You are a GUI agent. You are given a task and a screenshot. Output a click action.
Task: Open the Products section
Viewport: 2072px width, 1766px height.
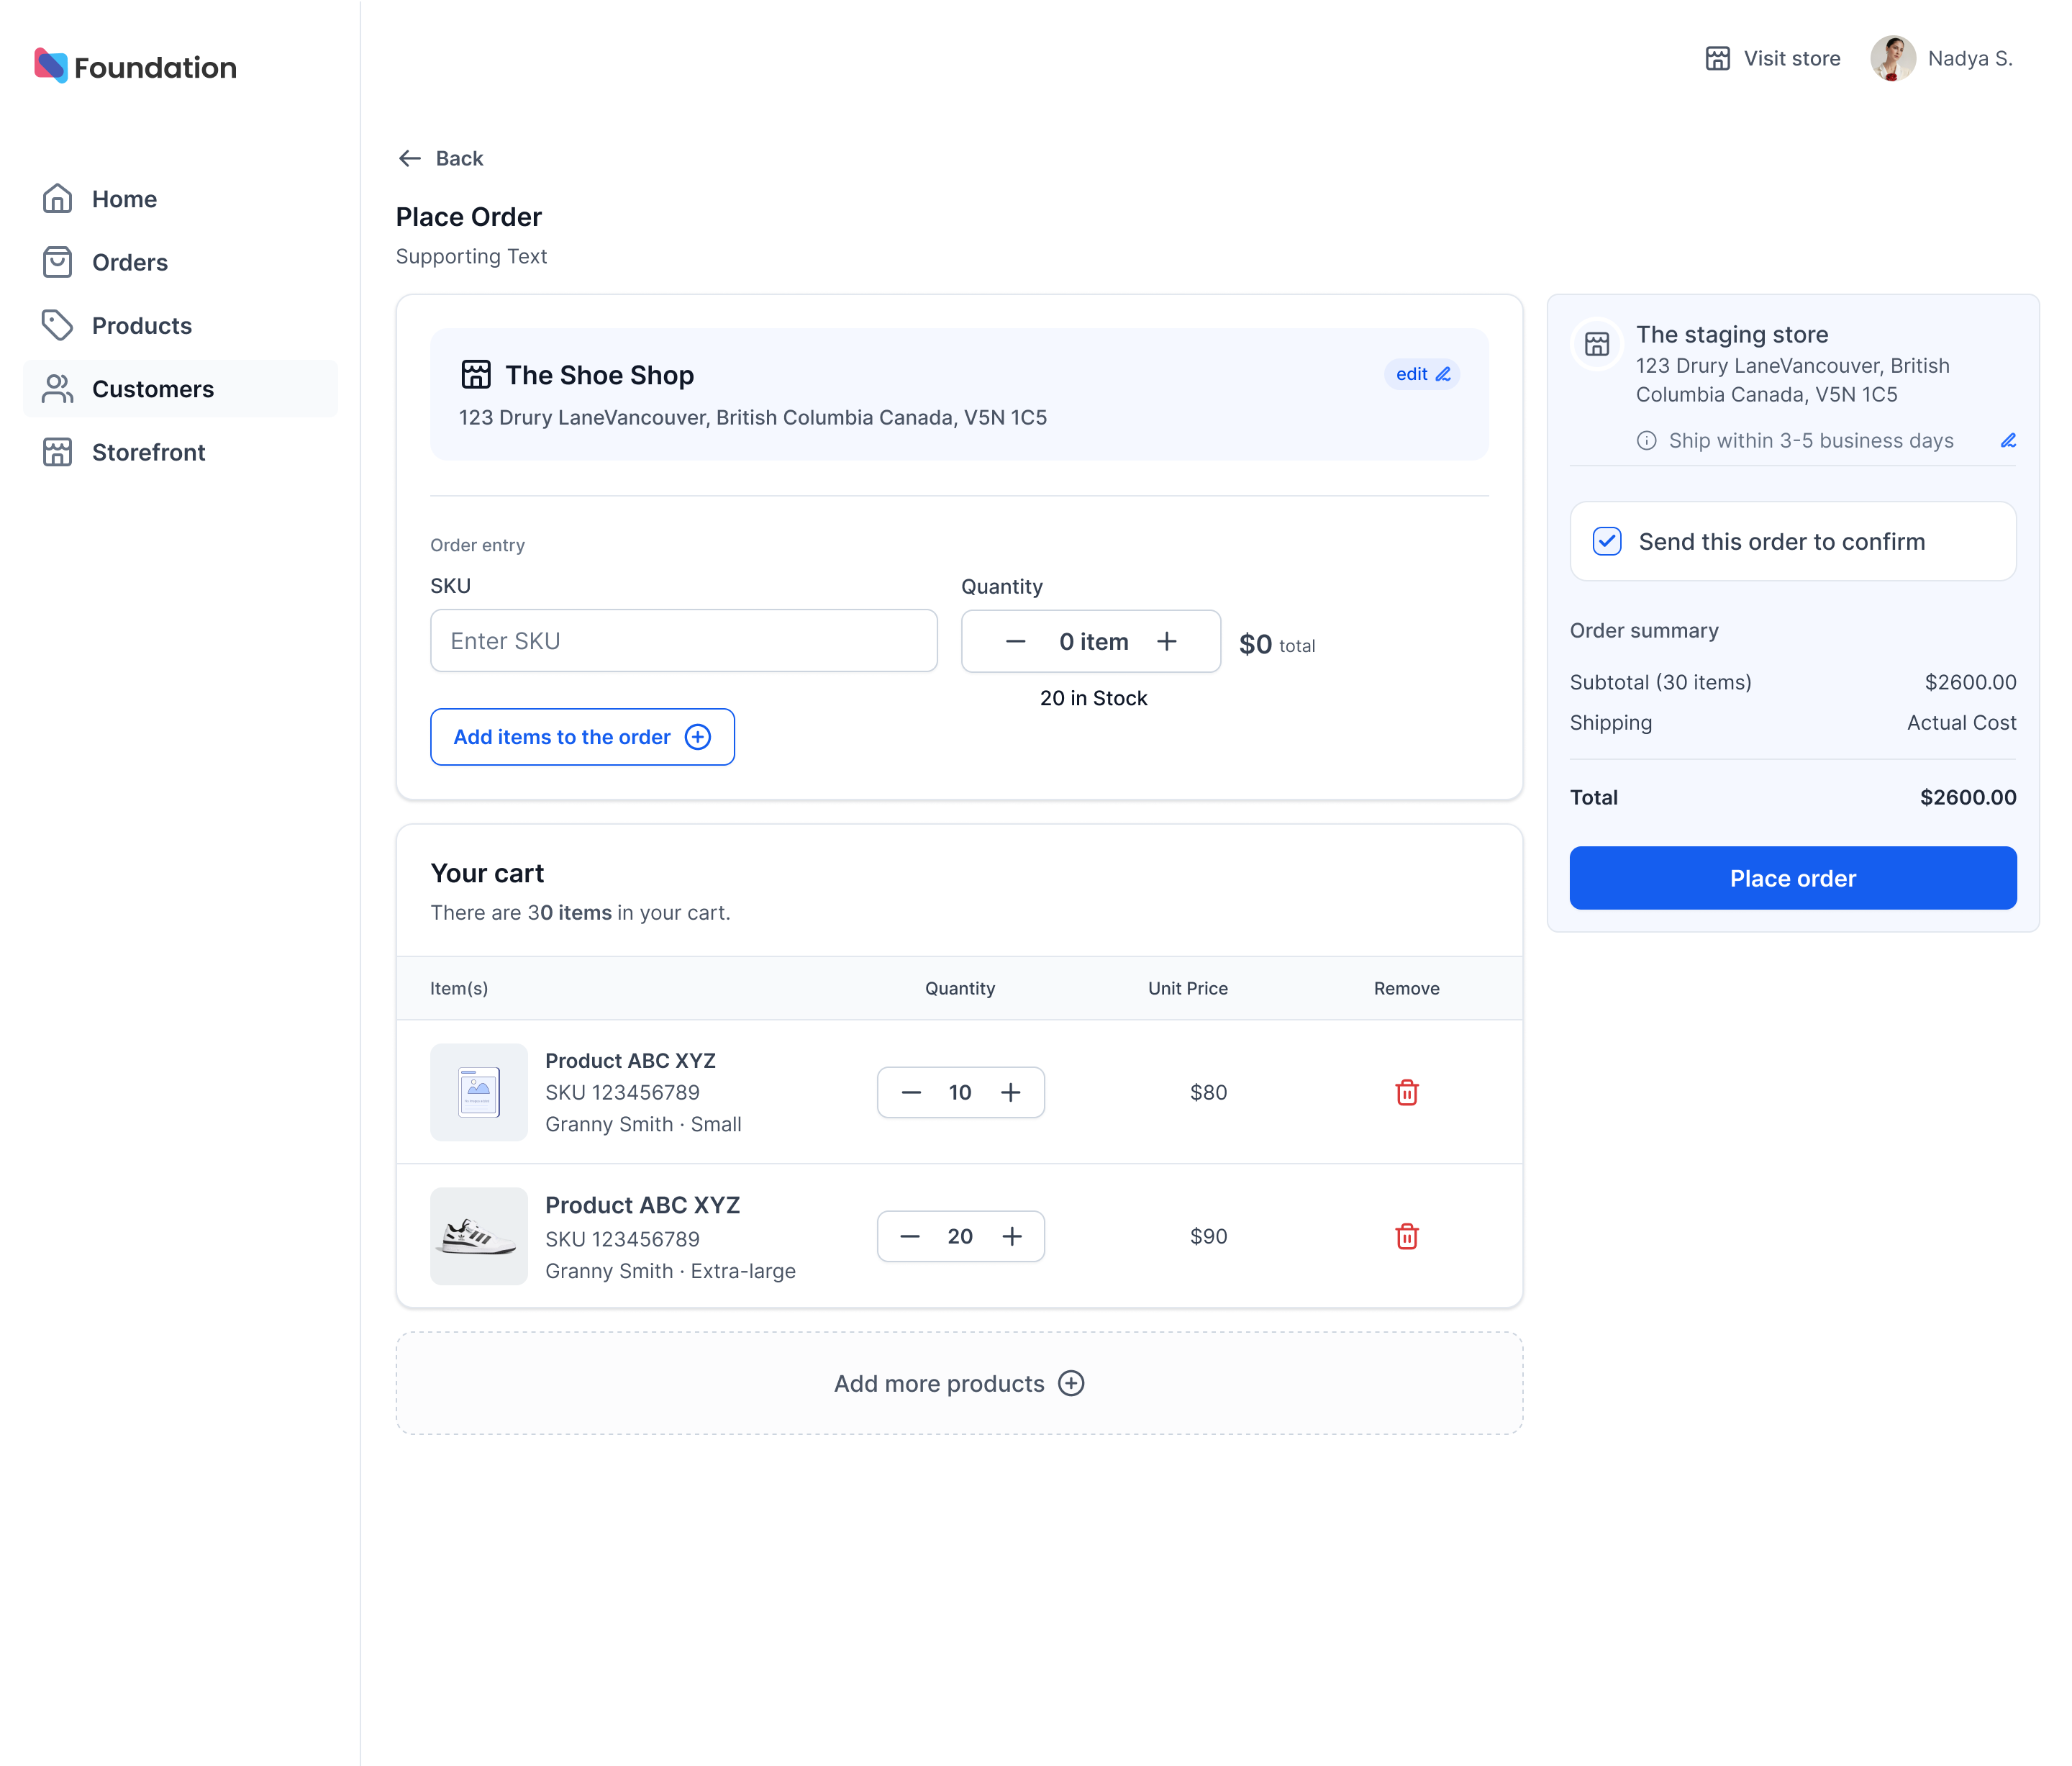141,325
